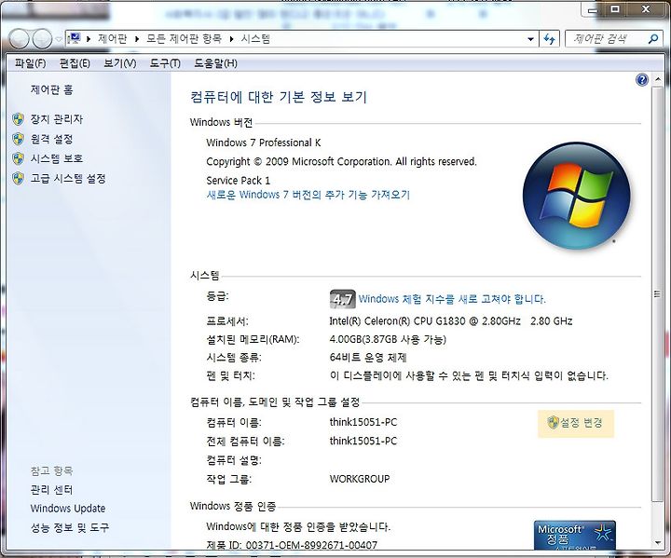Open 파일(F) menu
671x558 pixels.
point(30,63)
